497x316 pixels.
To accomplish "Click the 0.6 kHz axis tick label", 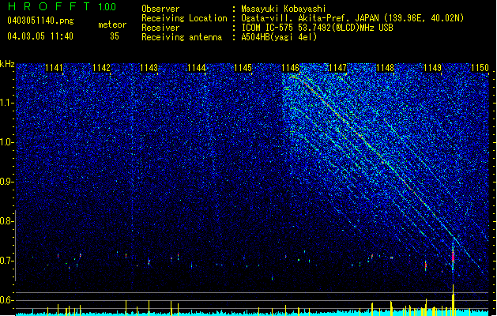I will coord(7,300).
